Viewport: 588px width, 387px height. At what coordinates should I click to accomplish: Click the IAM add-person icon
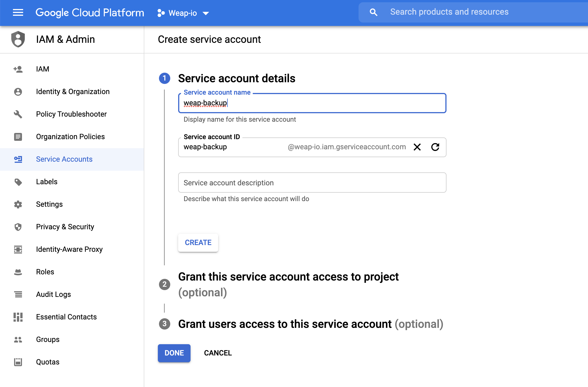pos(18,69)
